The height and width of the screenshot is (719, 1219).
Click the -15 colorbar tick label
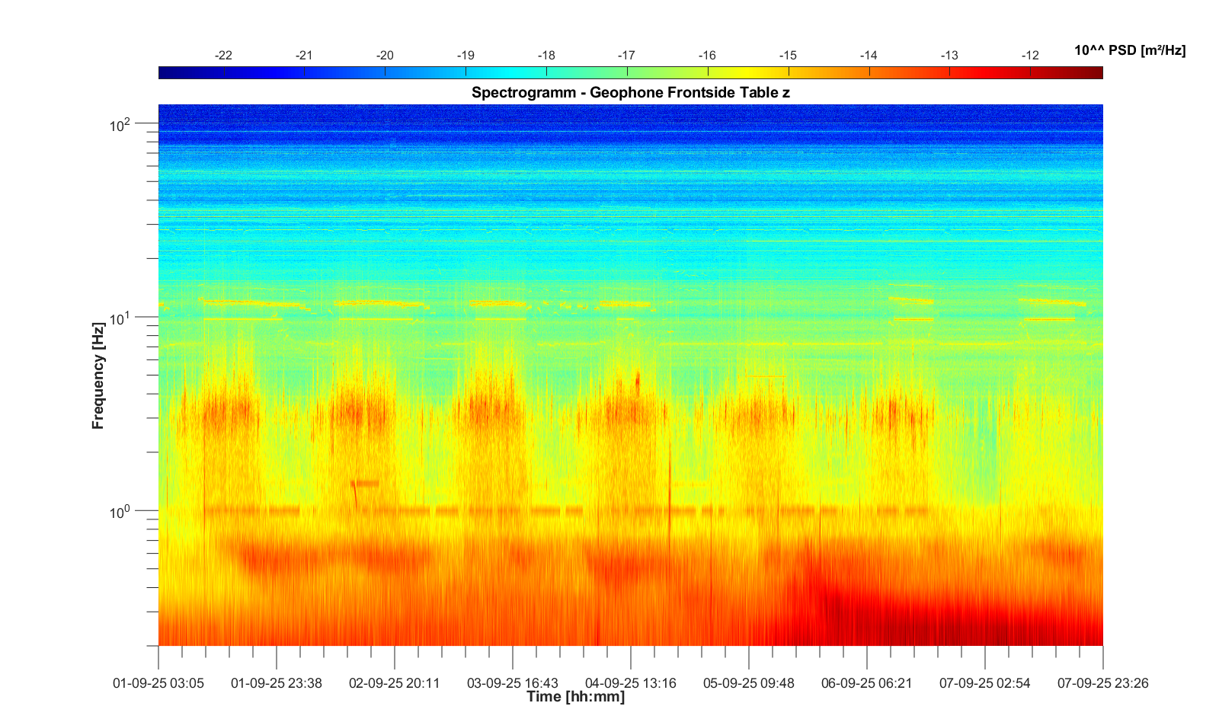click(788, 56)
